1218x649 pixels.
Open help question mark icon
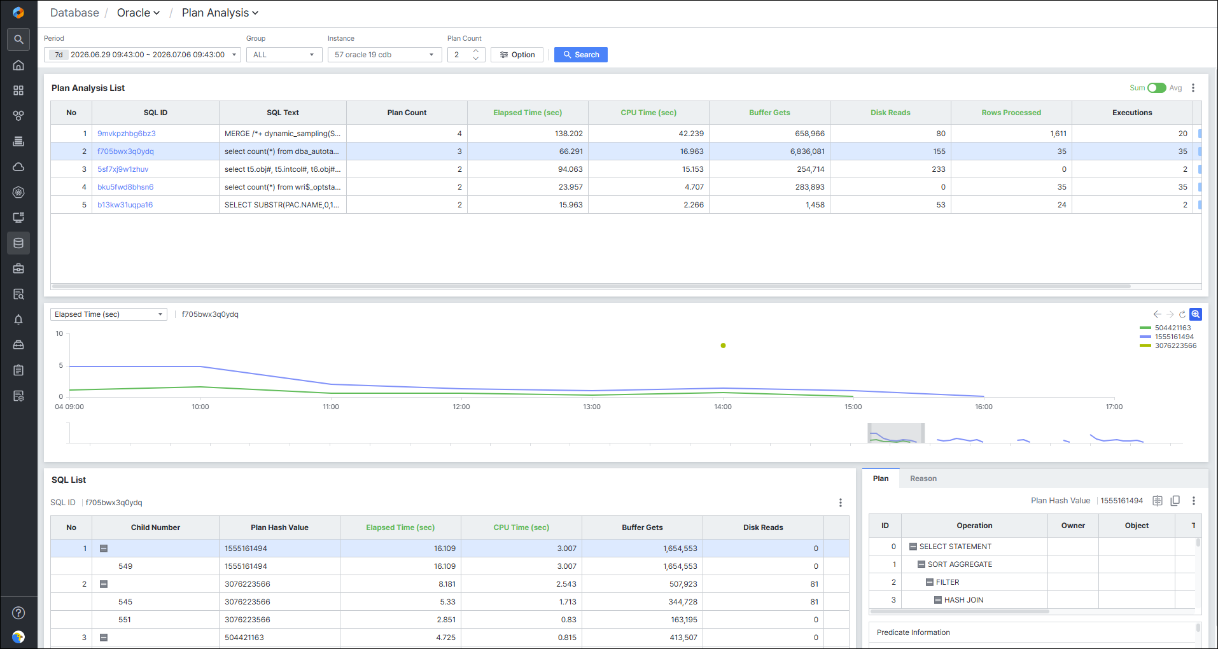click(x=18, y=613)
